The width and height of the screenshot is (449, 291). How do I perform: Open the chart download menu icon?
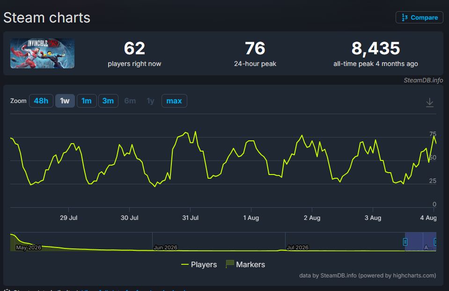(429, 102)
